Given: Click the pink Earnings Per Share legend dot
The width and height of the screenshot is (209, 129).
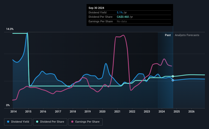Looking at the screenshot, I should (72, 122).
